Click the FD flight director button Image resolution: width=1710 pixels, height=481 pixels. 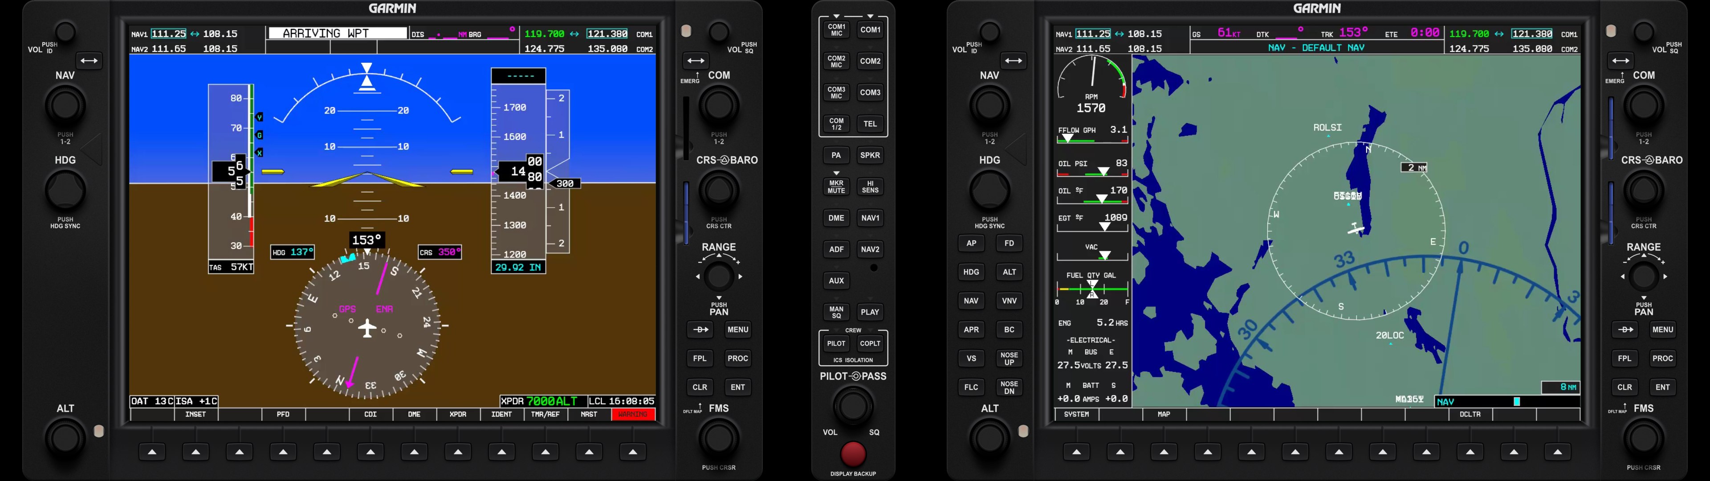coord(1009,243)
